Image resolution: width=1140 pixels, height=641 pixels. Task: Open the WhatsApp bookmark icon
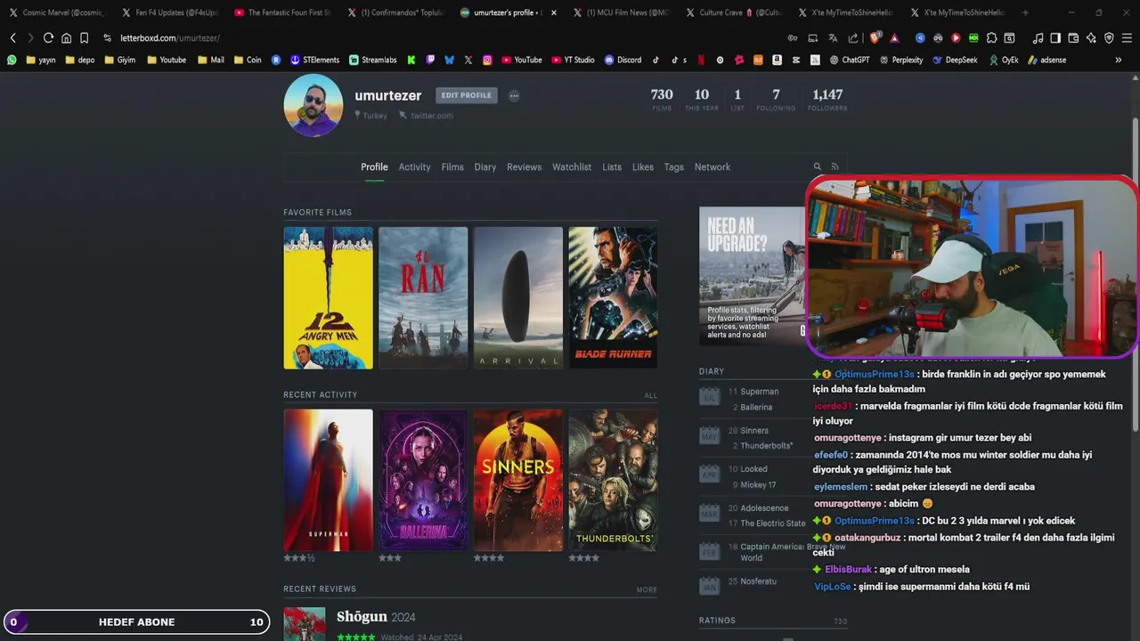click(12, 60)
